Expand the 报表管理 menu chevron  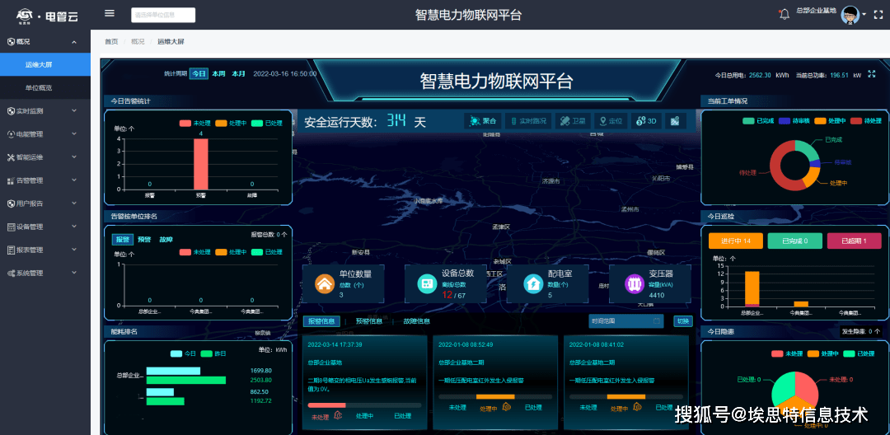pos(74,250)
